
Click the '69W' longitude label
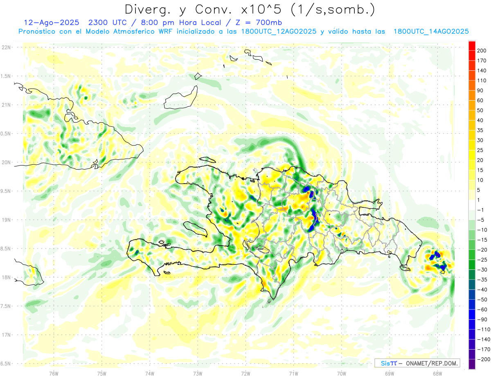click(x=389, y=373)
